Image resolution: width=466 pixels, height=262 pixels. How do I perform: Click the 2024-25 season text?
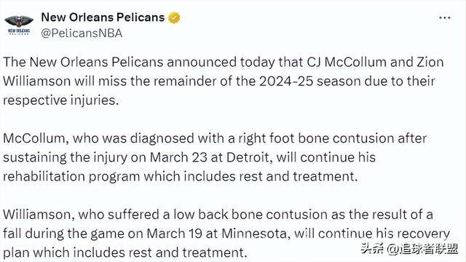[x=309, y=82]
